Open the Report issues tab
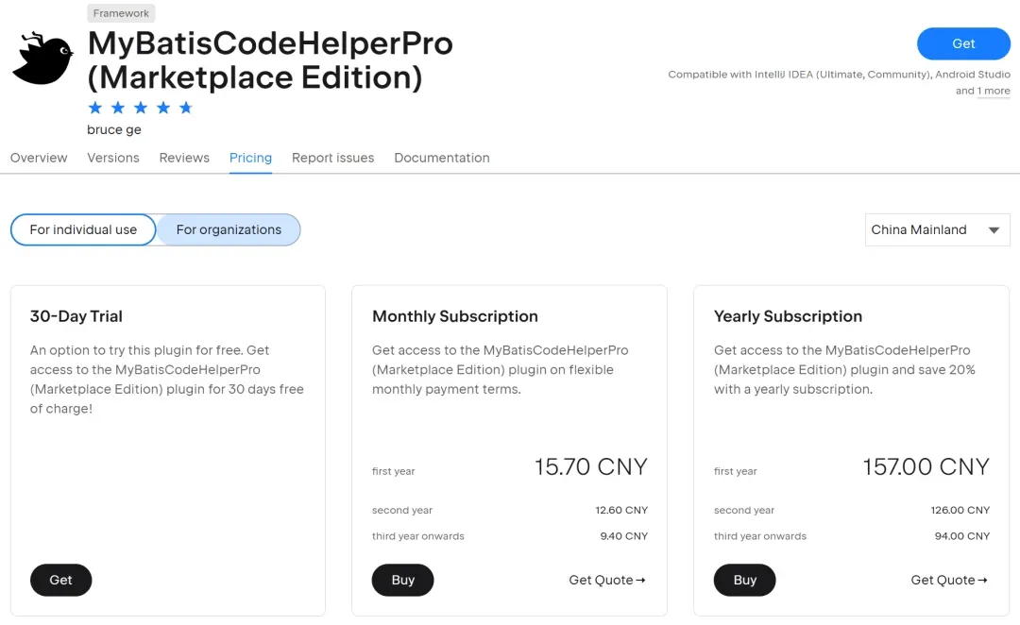This screenshot has height=625, width=1020. (x=333, y=158)
